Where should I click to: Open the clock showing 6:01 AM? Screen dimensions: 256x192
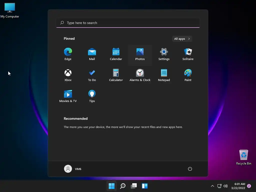[238, 186]
